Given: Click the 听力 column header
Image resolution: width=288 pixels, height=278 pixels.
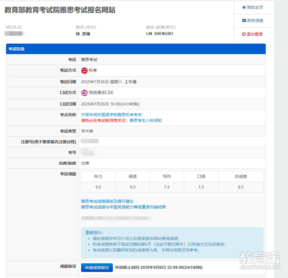Looking at the screenshot, I should click(x=98, y=177).
